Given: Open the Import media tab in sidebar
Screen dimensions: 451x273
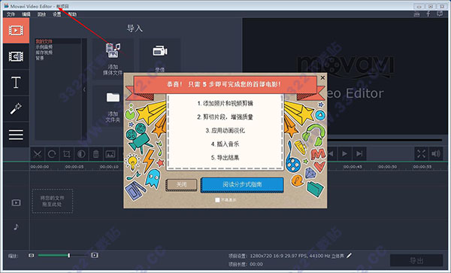Looking at the screenshot, I should coord(16,31).
